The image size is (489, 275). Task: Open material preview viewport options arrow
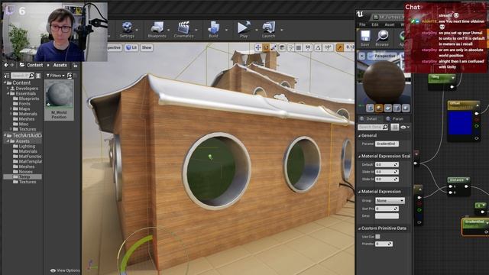361,56
